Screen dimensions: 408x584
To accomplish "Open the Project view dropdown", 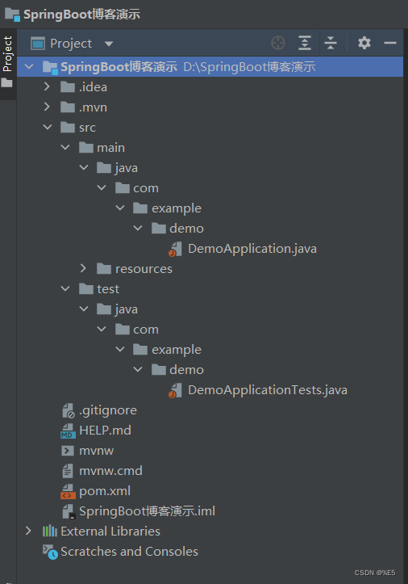I will click(109, 44).
